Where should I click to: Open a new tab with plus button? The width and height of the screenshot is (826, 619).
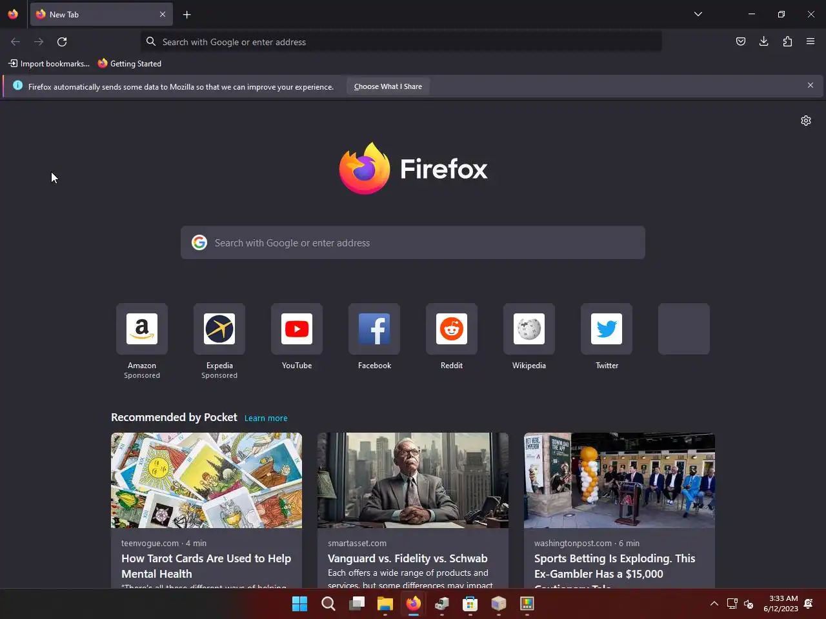(x=186, y=14)
